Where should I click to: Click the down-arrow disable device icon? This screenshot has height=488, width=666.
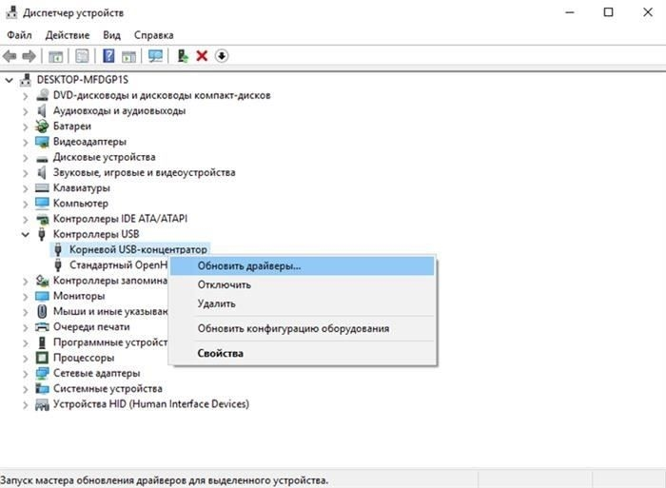coord(222,56)
